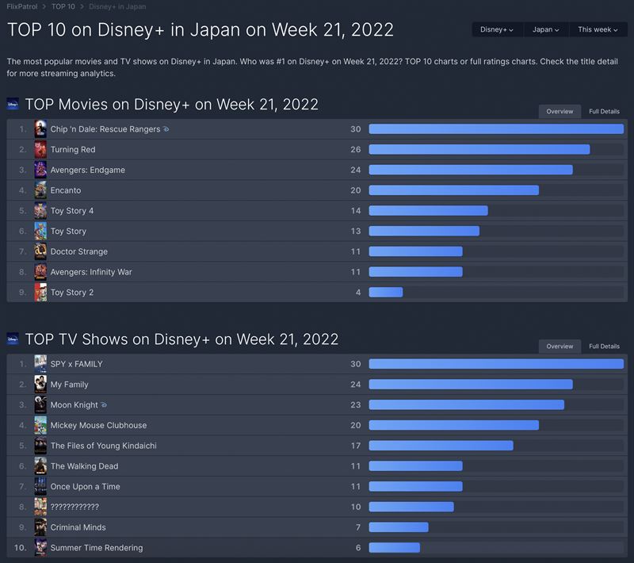Screen dimensions: 634x563
Task: Click the Disney+ original badge next to Chip 'n Dale
Action: tap(166, 129)
